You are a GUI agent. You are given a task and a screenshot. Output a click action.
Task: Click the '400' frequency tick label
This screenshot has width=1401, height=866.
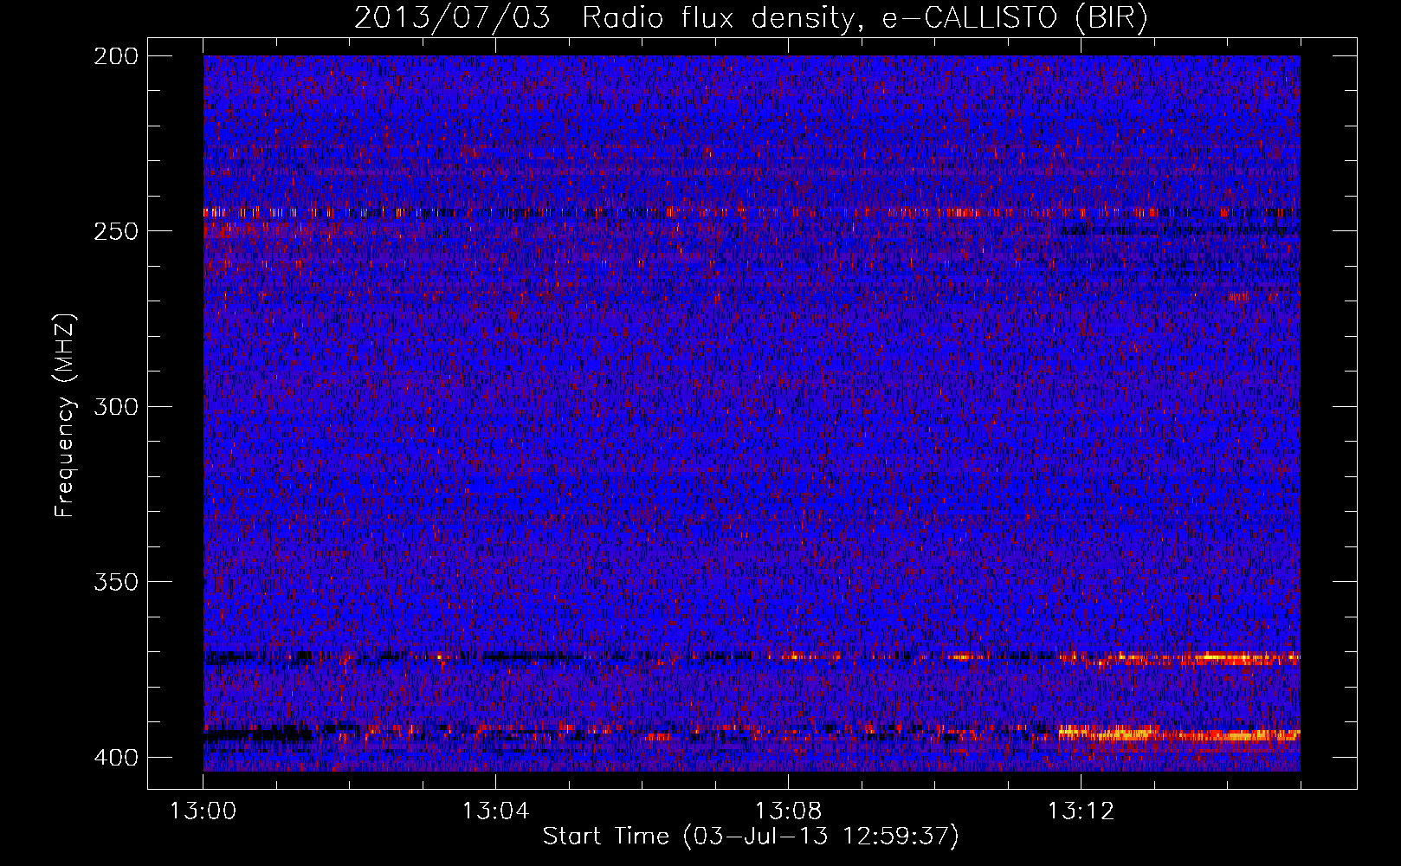click(x=115, y=757)
